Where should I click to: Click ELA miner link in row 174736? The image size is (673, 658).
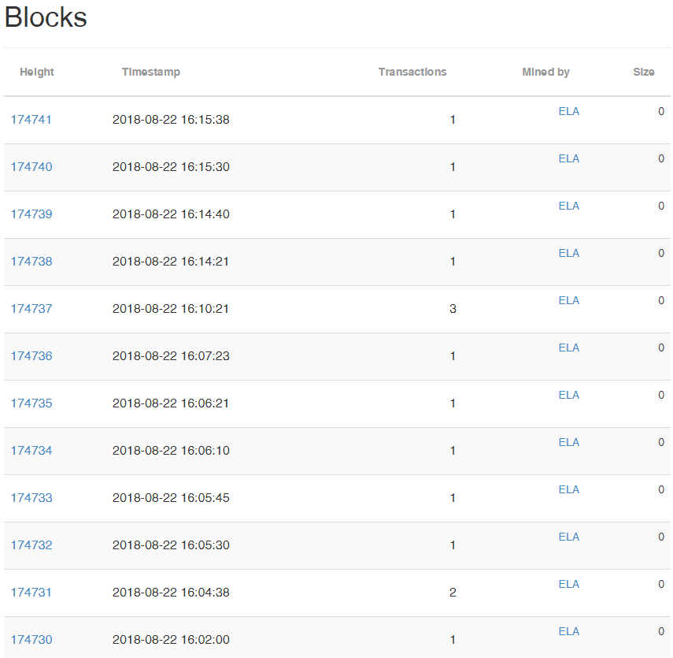click(568, 348)
